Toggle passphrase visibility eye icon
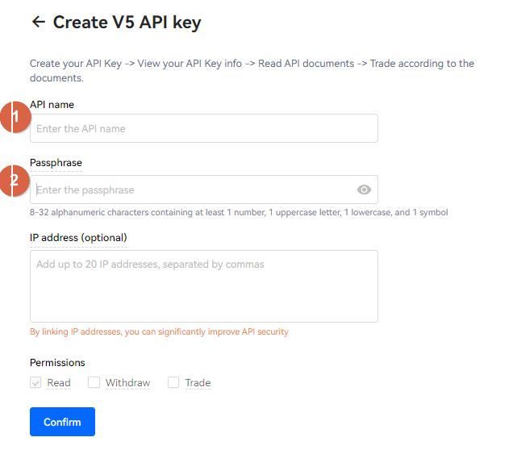Viewport: 517px width, 454px height. (364, 190)
